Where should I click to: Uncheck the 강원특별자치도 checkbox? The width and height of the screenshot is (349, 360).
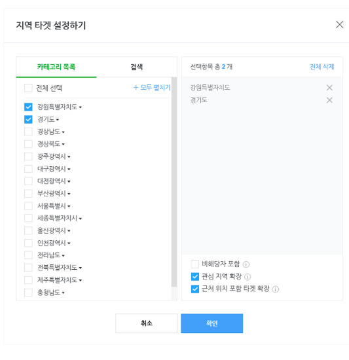point(28,107)
